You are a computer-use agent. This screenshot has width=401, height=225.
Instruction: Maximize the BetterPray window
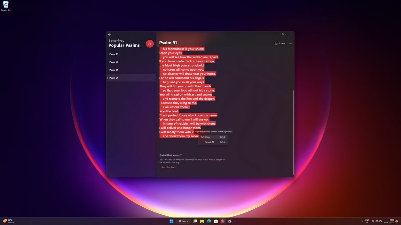pos(283,34)
